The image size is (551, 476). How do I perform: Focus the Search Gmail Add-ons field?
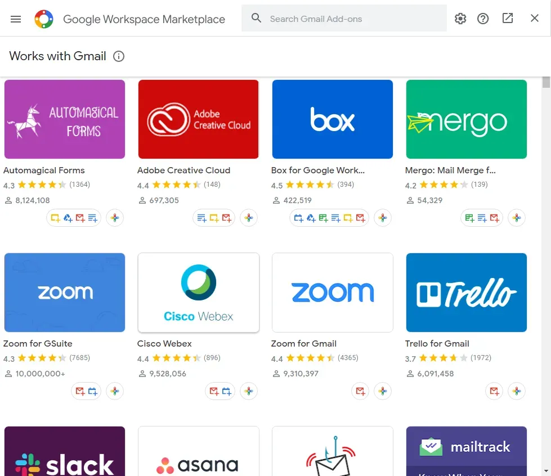pos(344,19)
